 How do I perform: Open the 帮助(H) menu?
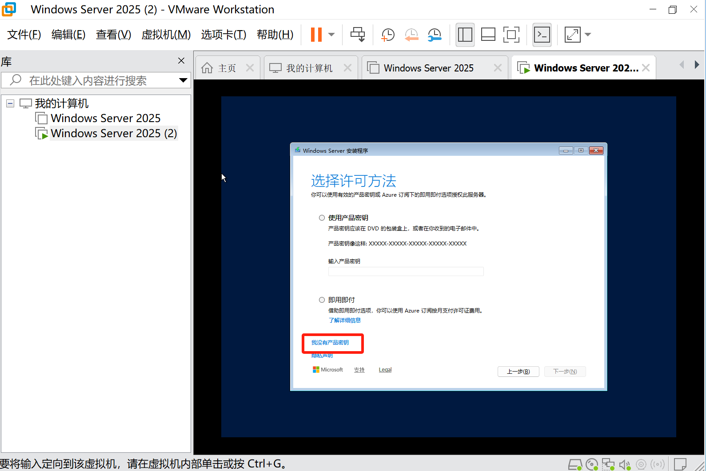(275, 35)
